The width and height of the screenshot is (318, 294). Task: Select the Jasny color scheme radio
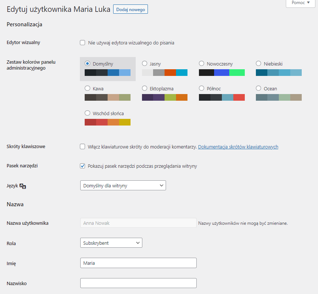click(x=145, y=64)
